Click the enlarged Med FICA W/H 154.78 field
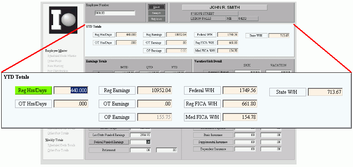Image resolution: width=353 pixels, height=167 pixels. point(240,117)
